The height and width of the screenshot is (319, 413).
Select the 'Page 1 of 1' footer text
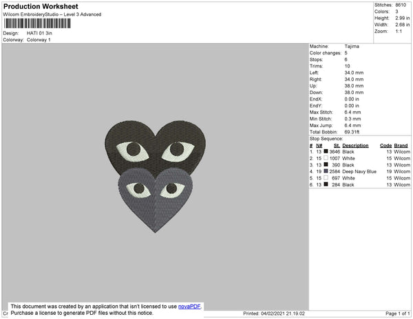[x=397, y=313]
